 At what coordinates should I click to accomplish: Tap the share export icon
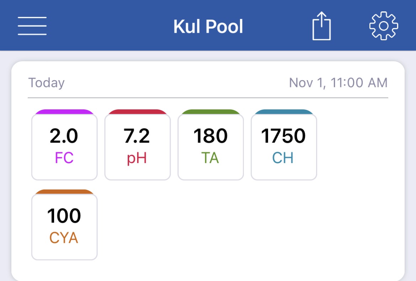coord(321,26)
